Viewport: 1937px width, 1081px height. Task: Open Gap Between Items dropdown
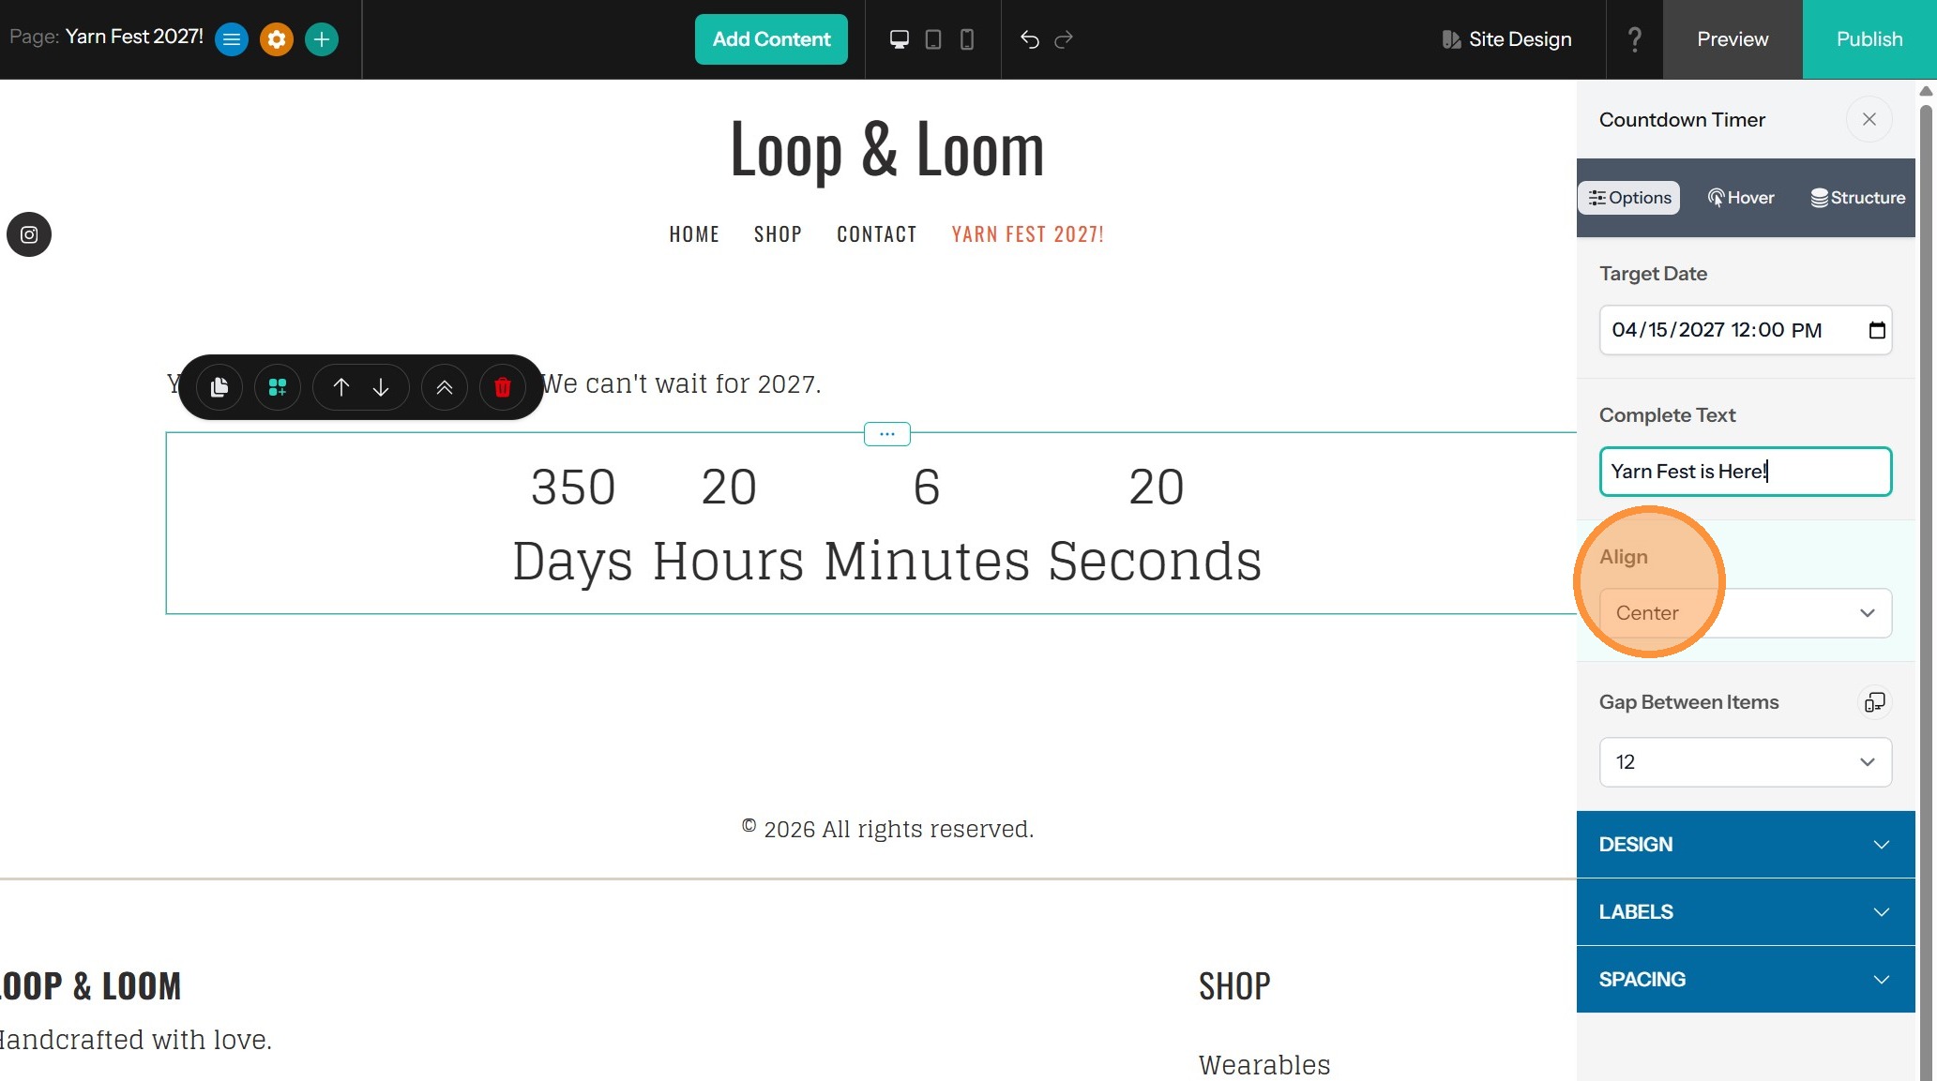coord(1745,762)
